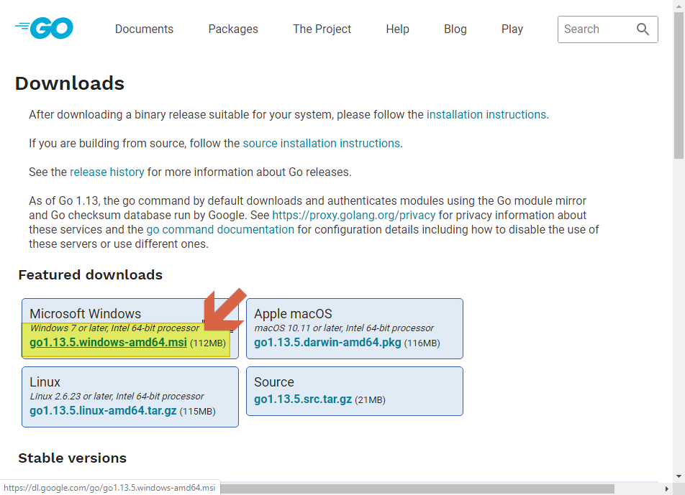Open the Help navigation link

point(397,29)
